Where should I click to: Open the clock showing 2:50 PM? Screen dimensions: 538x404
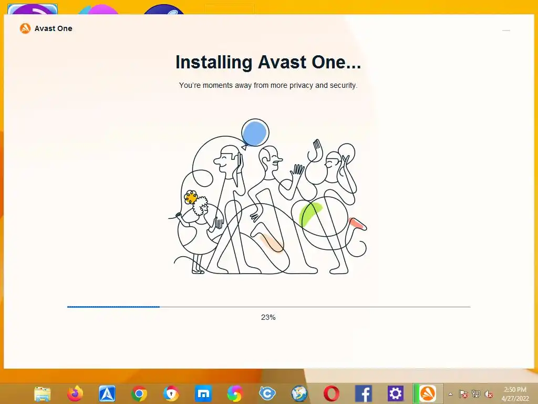coord(515,394)
